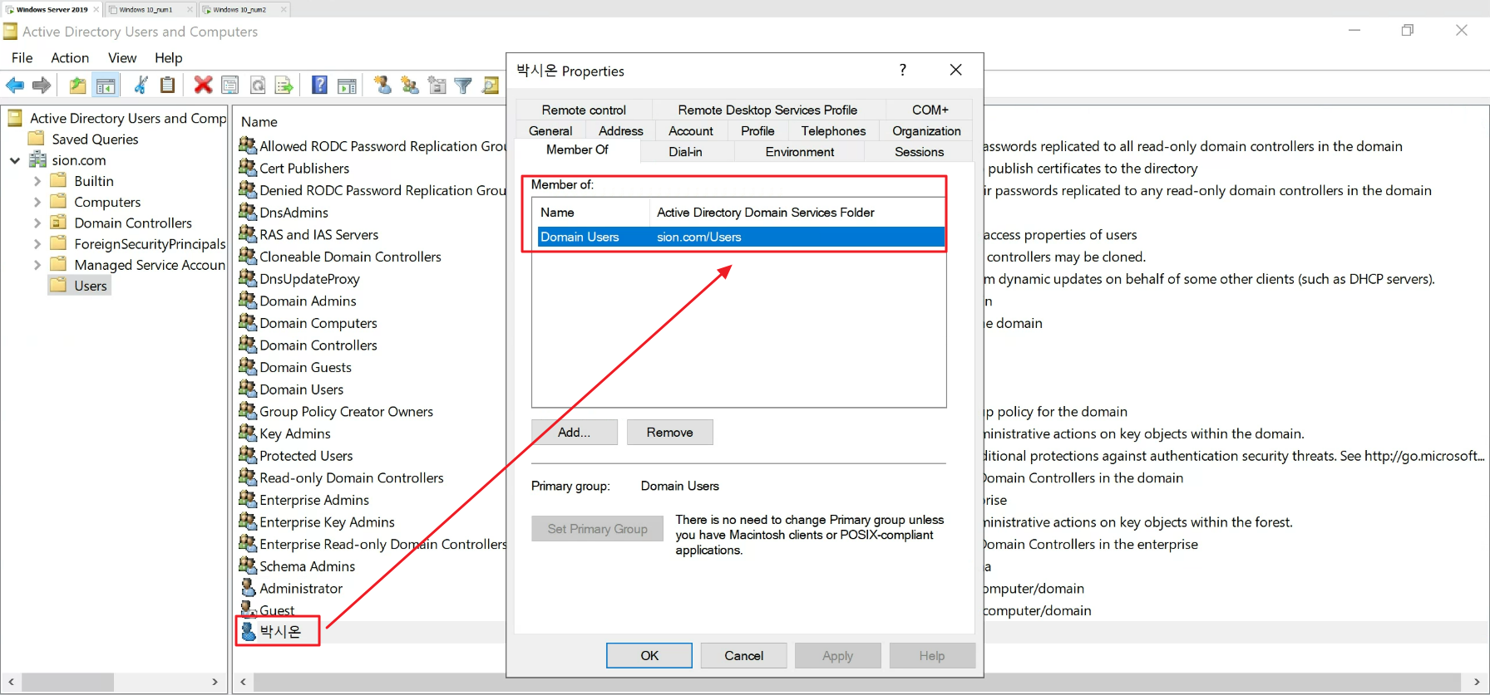Click the Create new user icon
Viewport: 1490px width, 695px height.
click(x=382, y=85)
